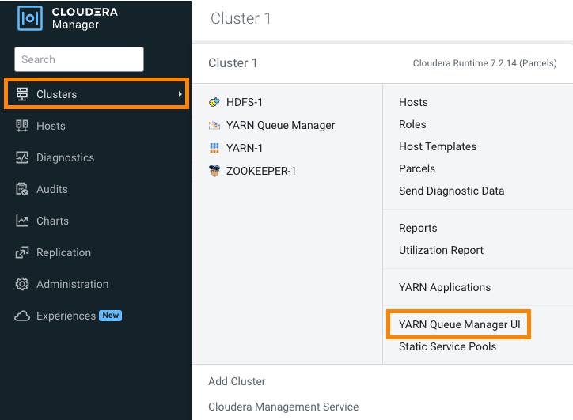Click the HDFS-1 elephant service icon
The image size is (573, 420).
(214, 102)
